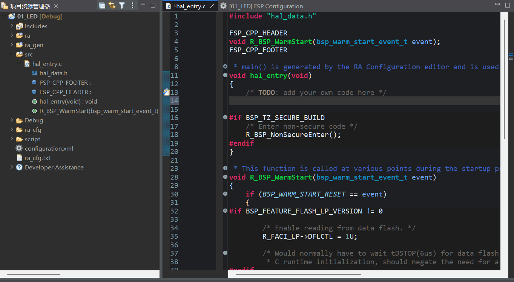Collapse the hal_entry function code fold
Image resolution: width=514 pixels, height=282 pixels.
coord(225,75)
